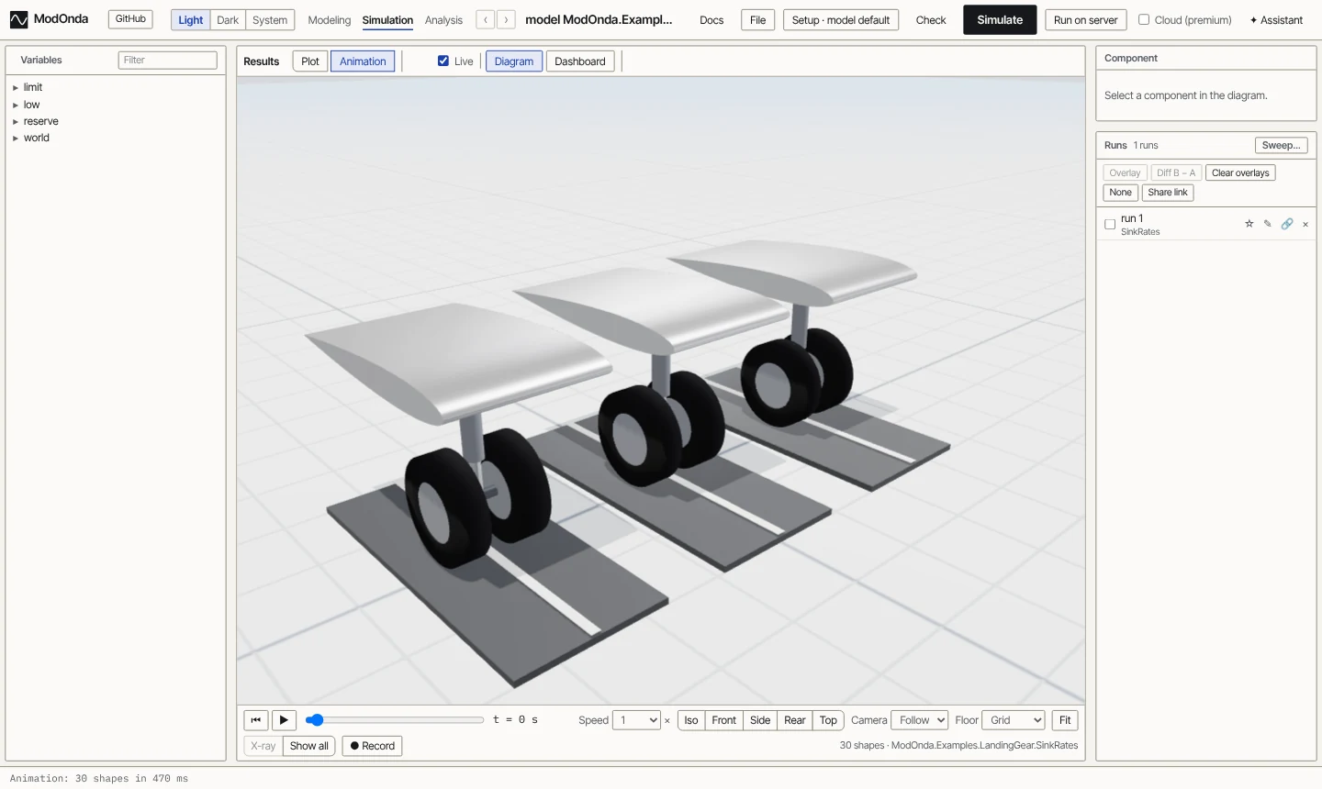
Task: Rewind animation to start
Action: tap(256, 720)
